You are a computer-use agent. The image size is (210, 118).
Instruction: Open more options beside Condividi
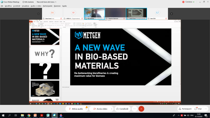[x=135, y=109]
